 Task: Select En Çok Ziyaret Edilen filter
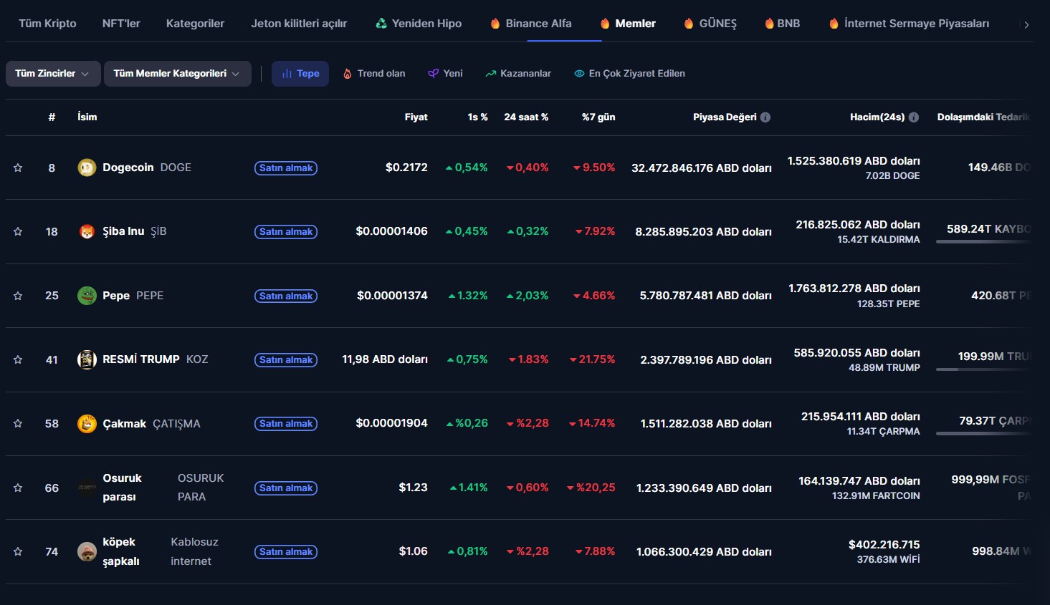(629, 74)
